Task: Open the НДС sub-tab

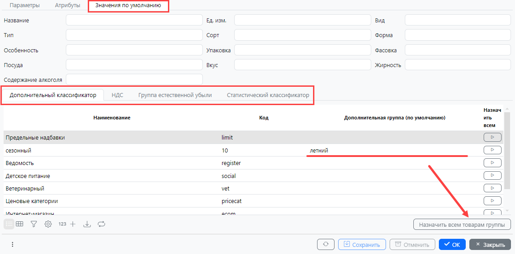Action: [117, 95]
